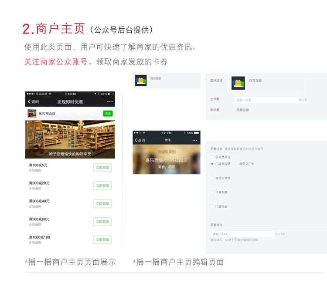
Task: Click the 页面备注 input field
Action: click(242, 234)
